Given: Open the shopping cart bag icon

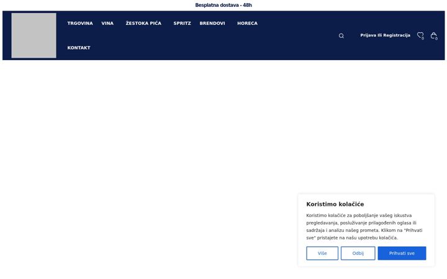Looking at the screenshot, I should pos(434,35).
